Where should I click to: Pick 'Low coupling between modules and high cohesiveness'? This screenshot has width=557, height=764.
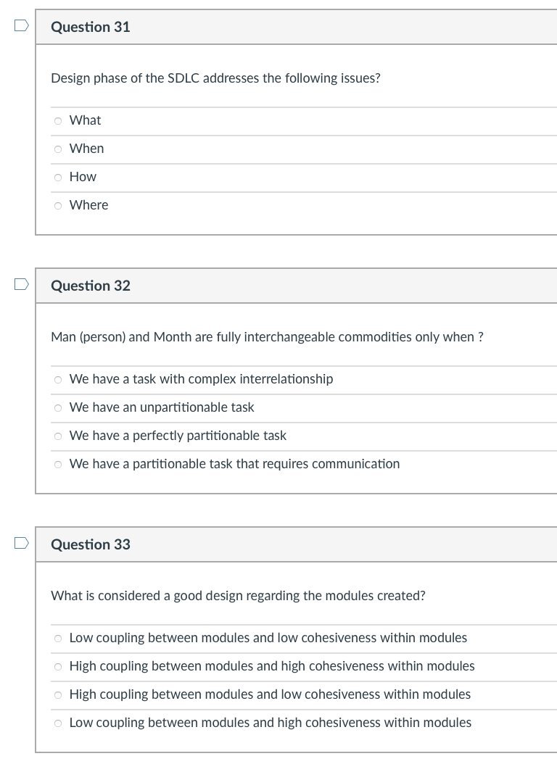(57, 723)
